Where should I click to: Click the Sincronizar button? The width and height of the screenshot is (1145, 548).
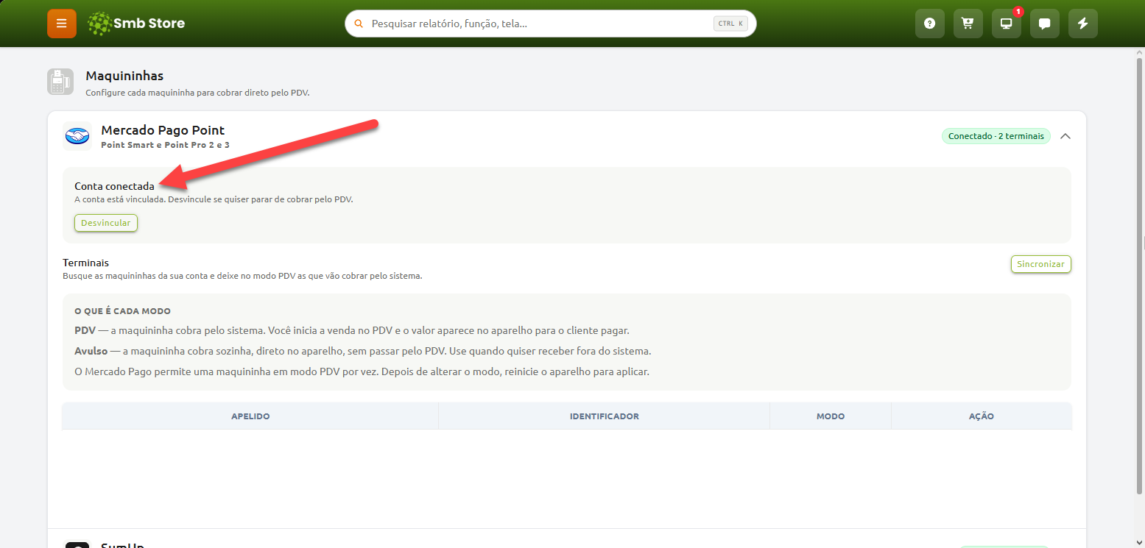pyautogui.click(x=1040, y=264)
